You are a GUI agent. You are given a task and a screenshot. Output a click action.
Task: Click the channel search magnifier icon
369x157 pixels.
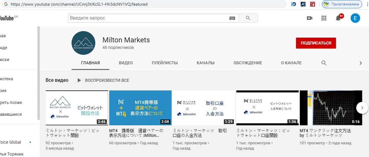click(x=324, y=63)
